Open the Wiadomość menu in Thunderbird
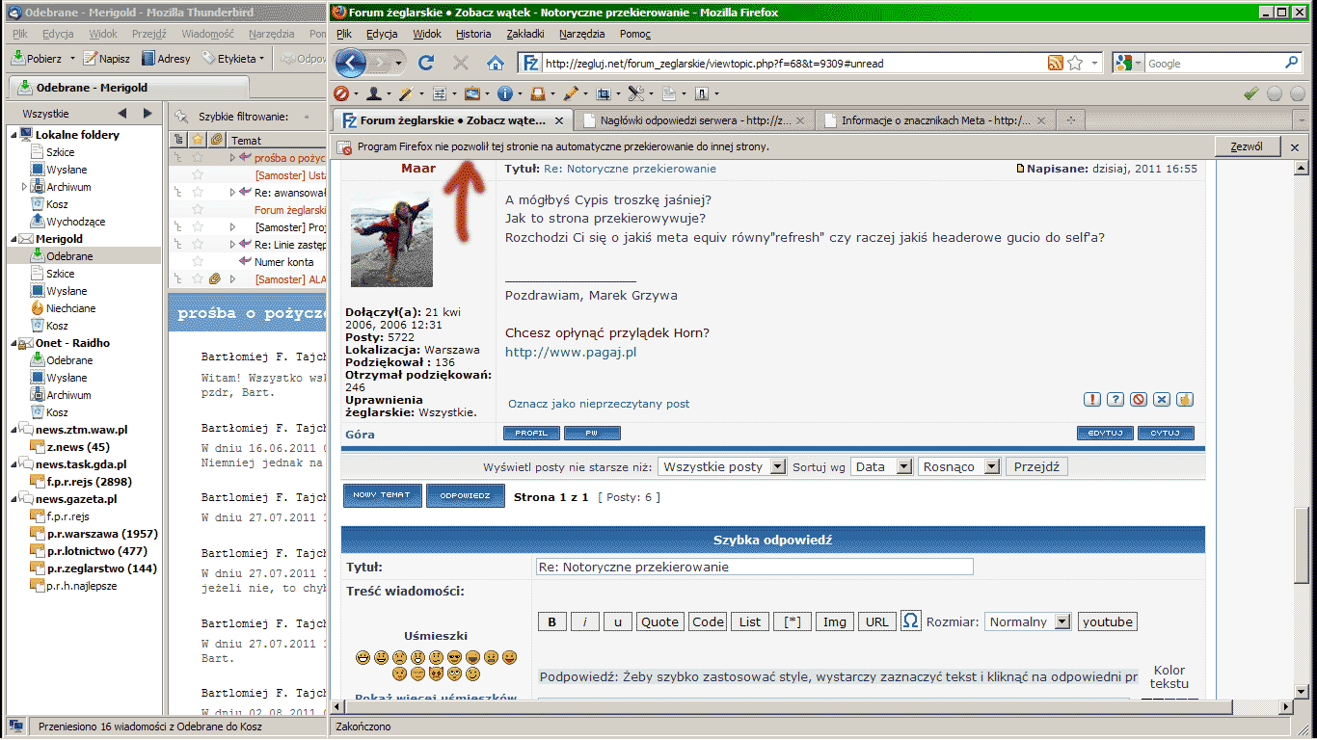This screenshot has width=1317, height=740. click(x=207, y=34)
